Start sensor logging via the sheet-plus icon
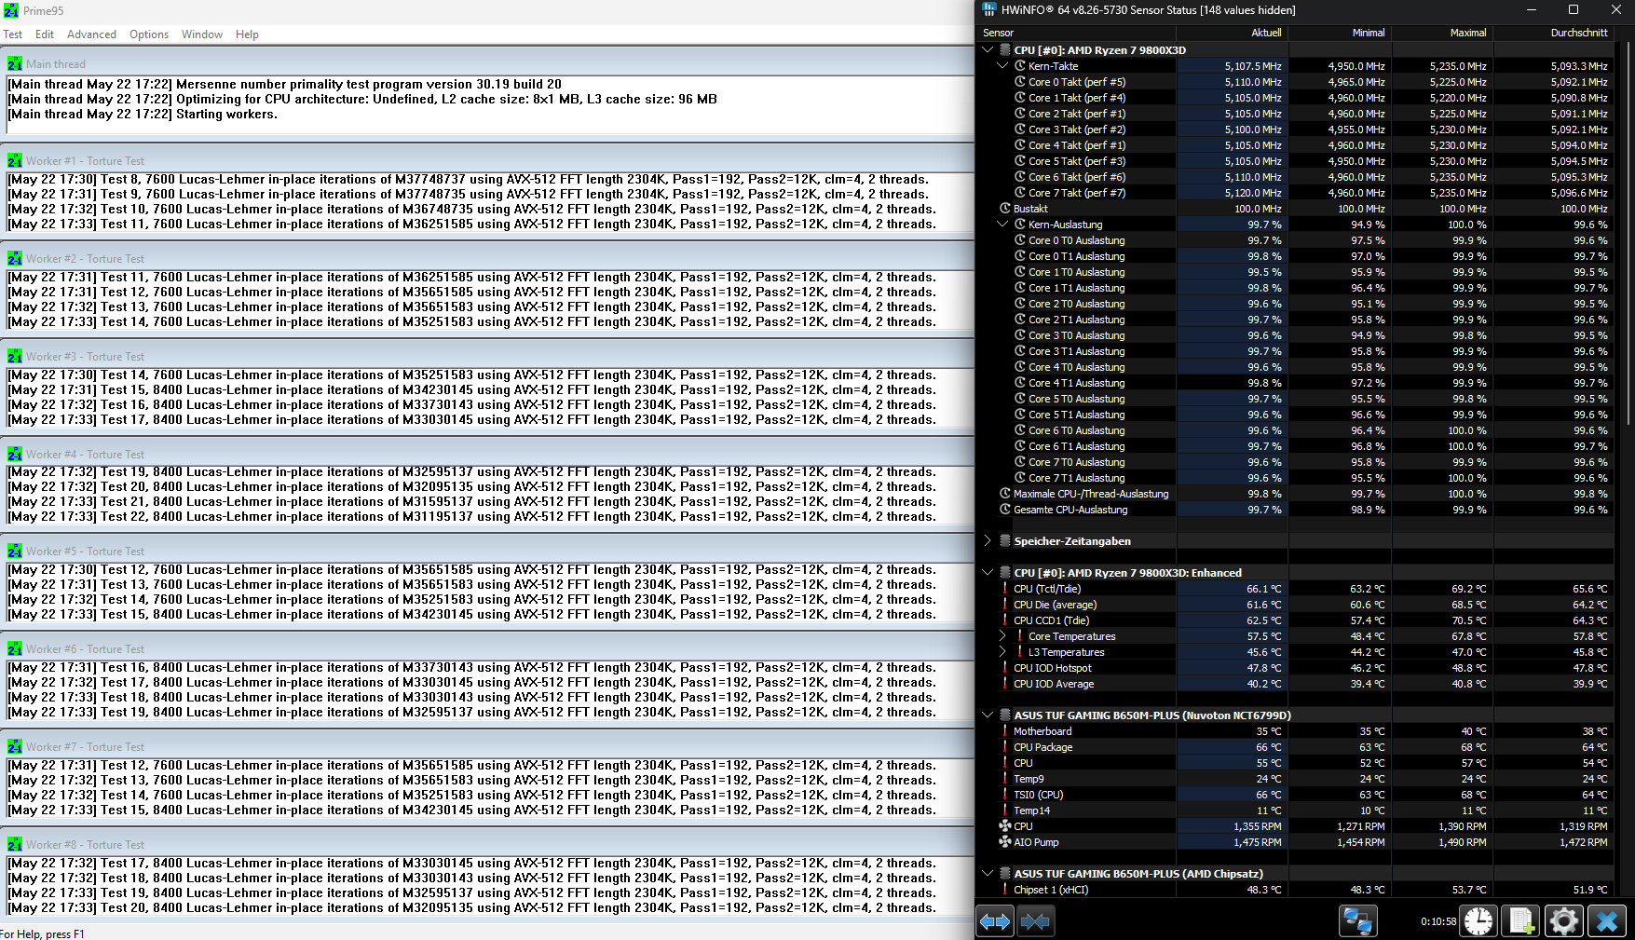 [x=1521, y=921]
